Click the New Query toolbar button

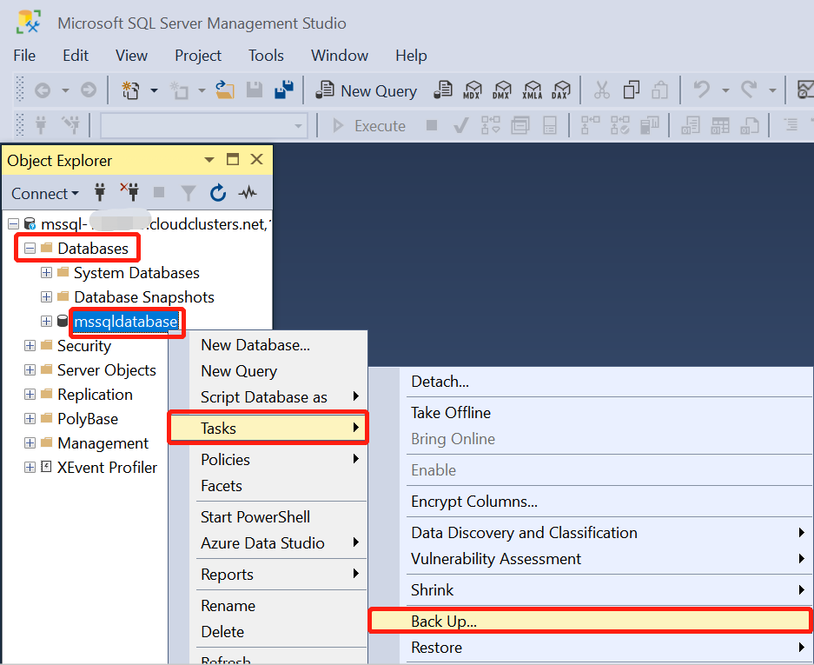pyautogui.click(x=366, y=90)
